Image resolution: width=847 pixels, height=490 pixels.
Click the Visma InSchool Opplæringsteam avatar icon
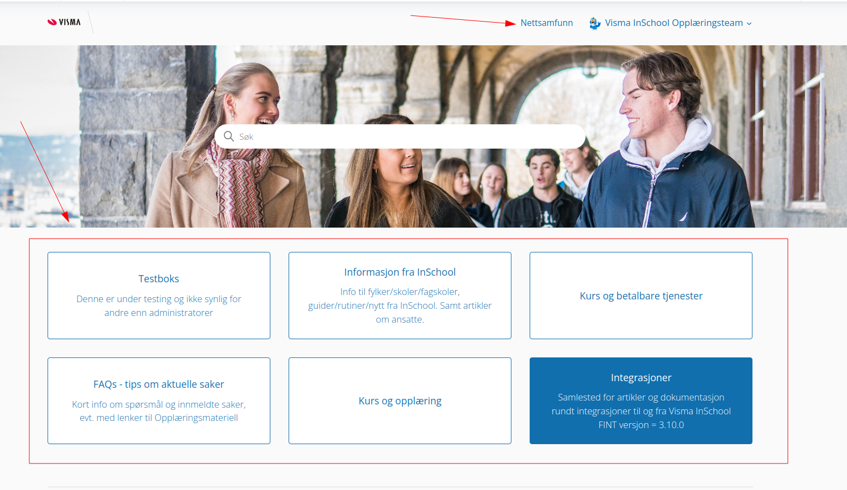point(595,23)
